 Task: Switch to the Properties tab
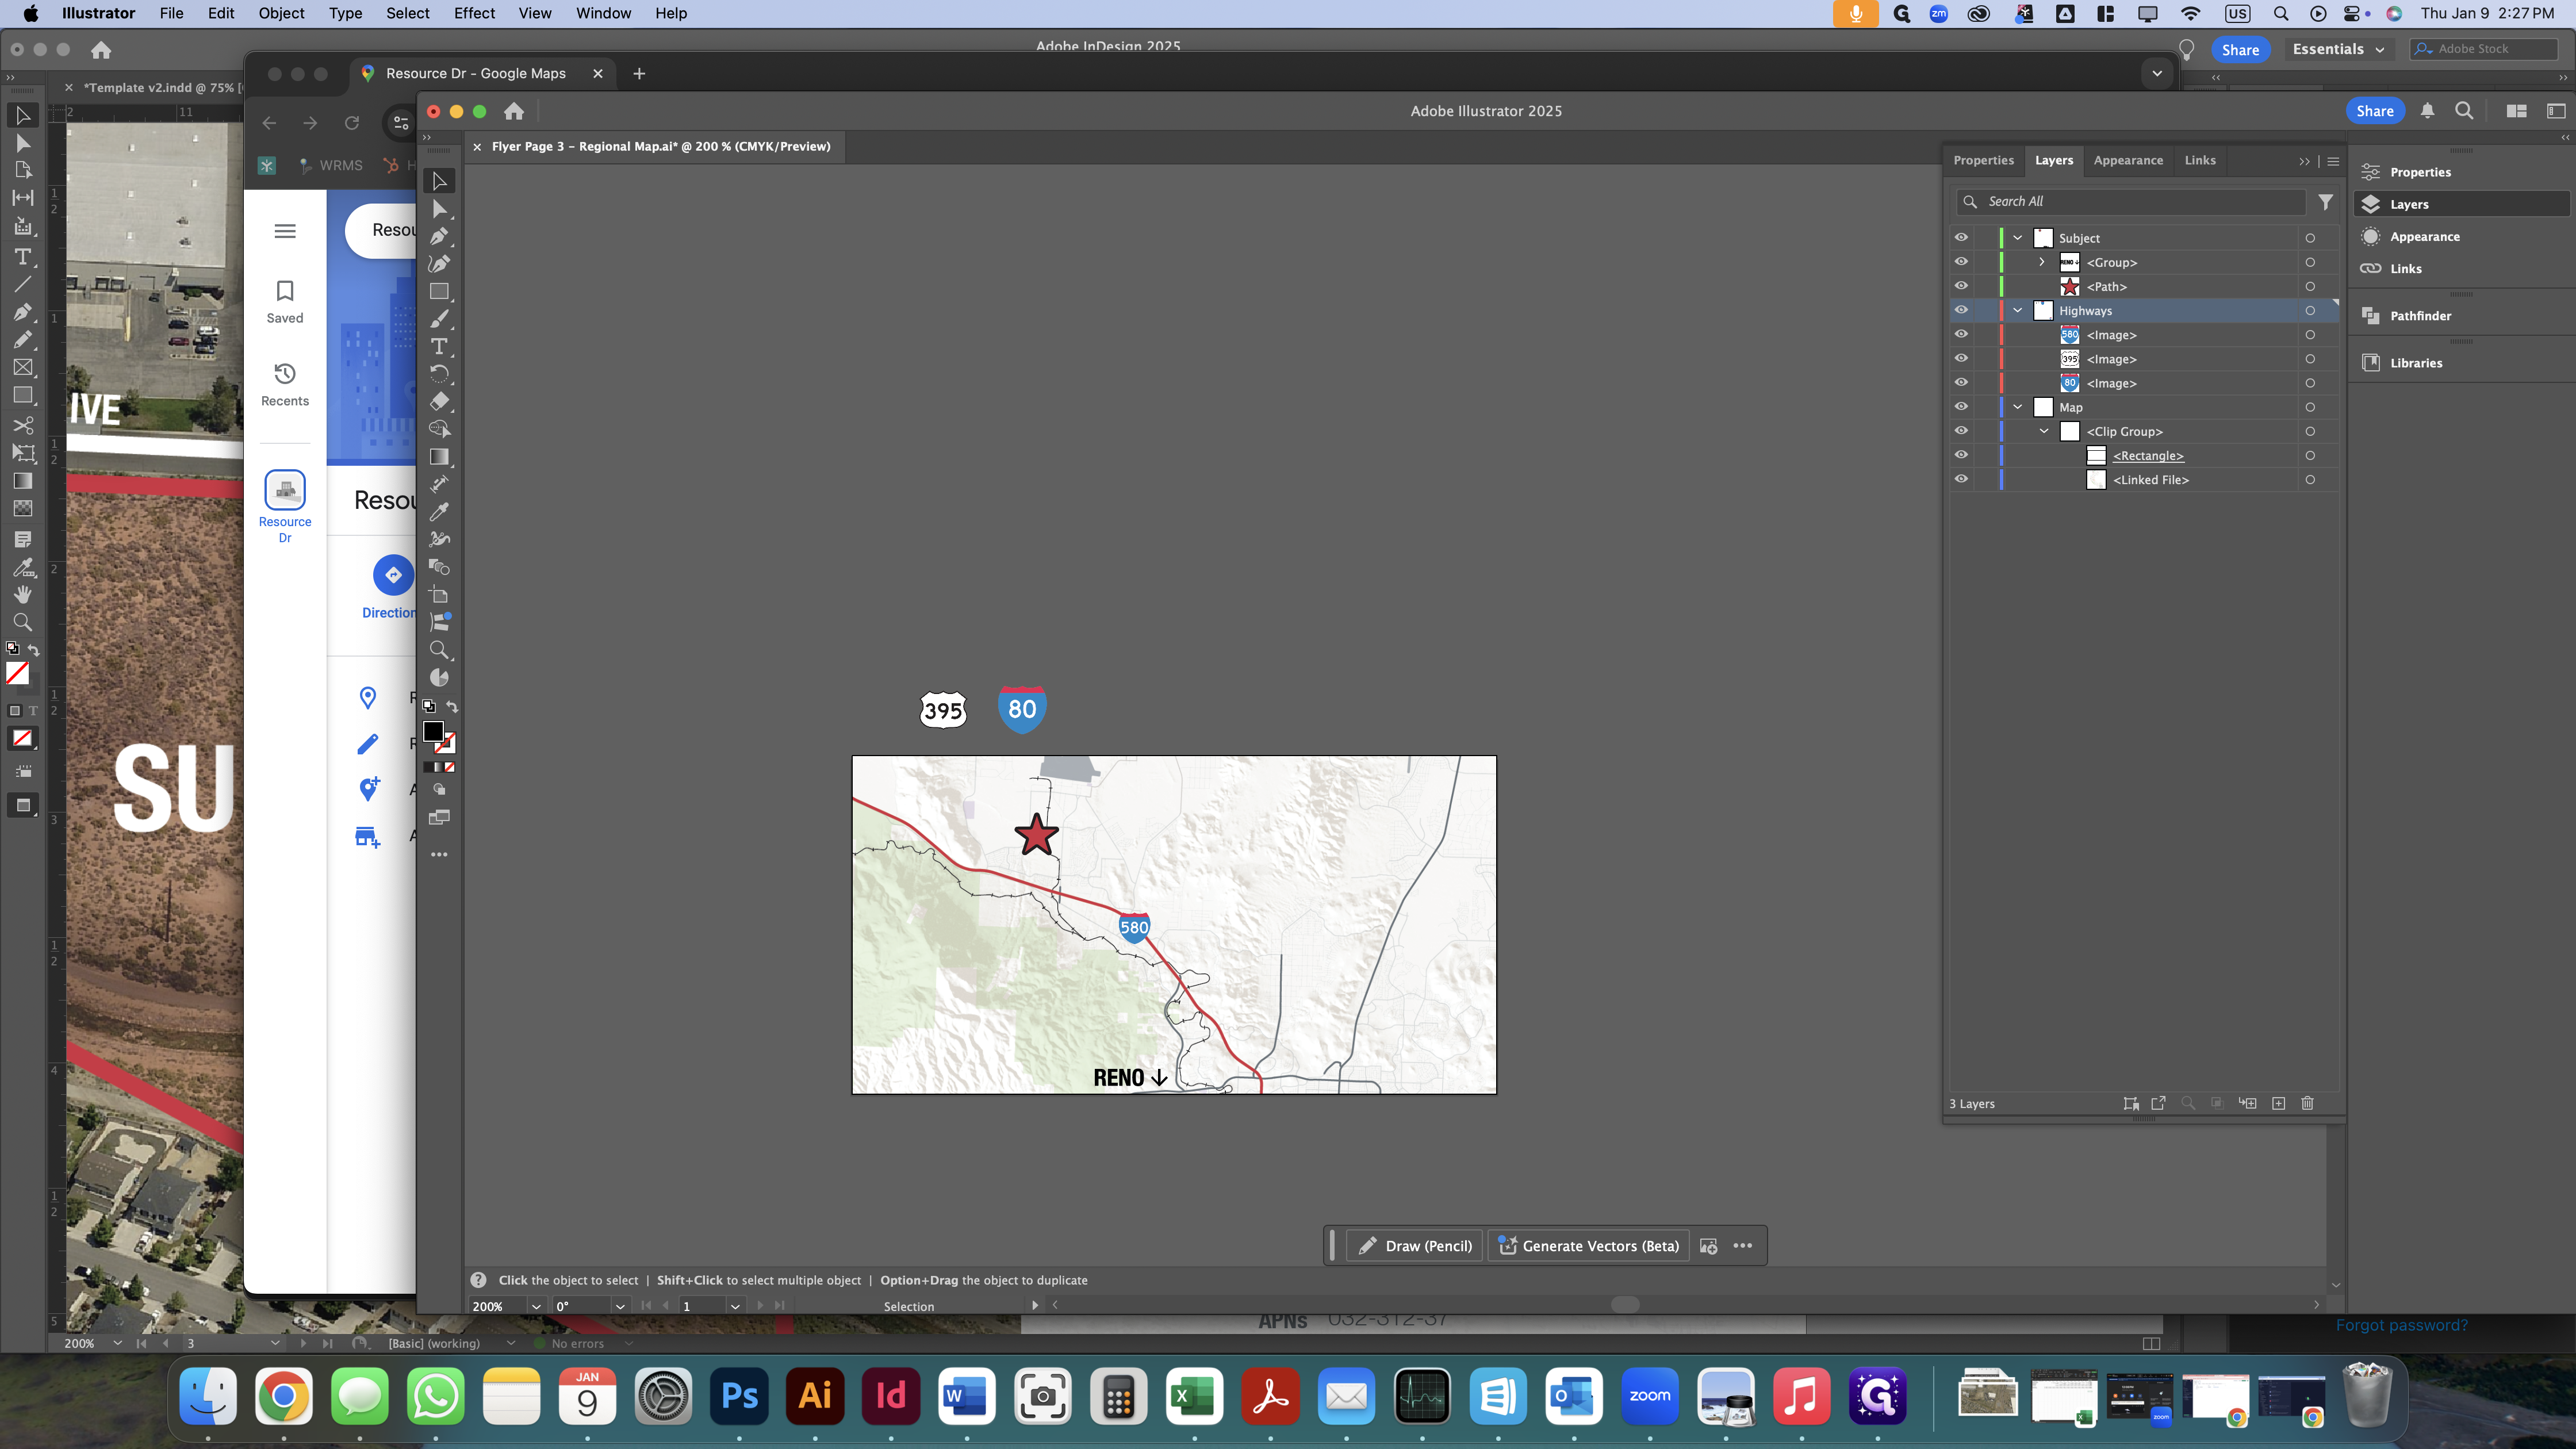click(1983, 160)
